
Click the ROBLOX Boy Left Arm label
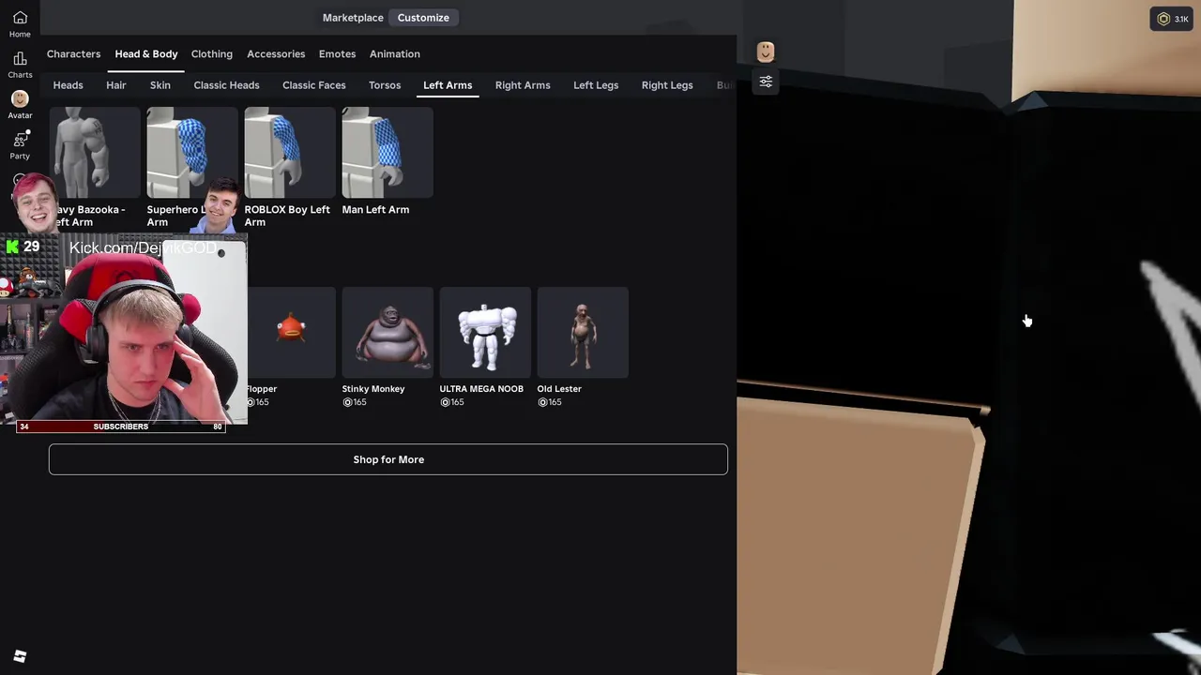(x=287, y=216)
